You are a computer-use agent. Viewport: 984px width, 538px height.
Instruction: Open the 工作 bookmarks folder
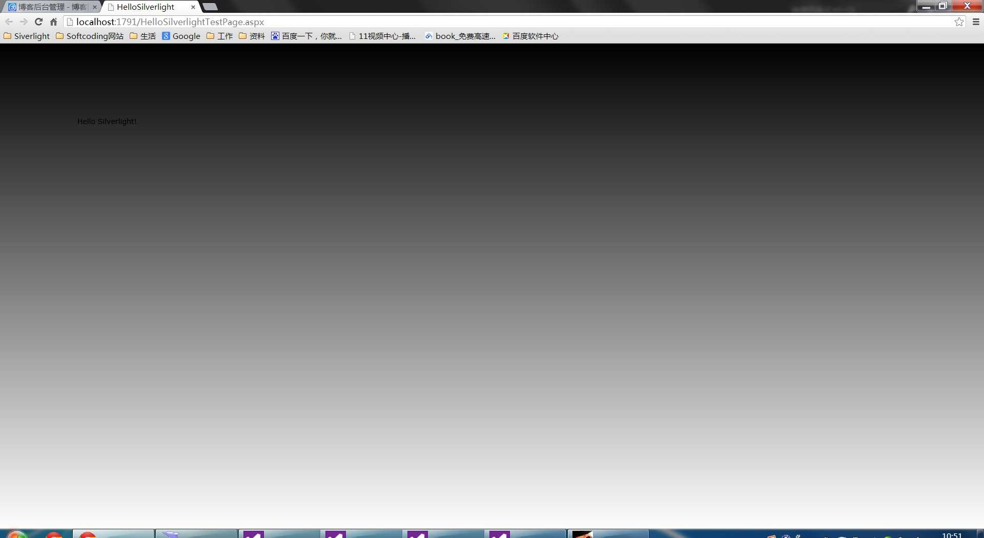pyautogui.click(x=219, y=36)
